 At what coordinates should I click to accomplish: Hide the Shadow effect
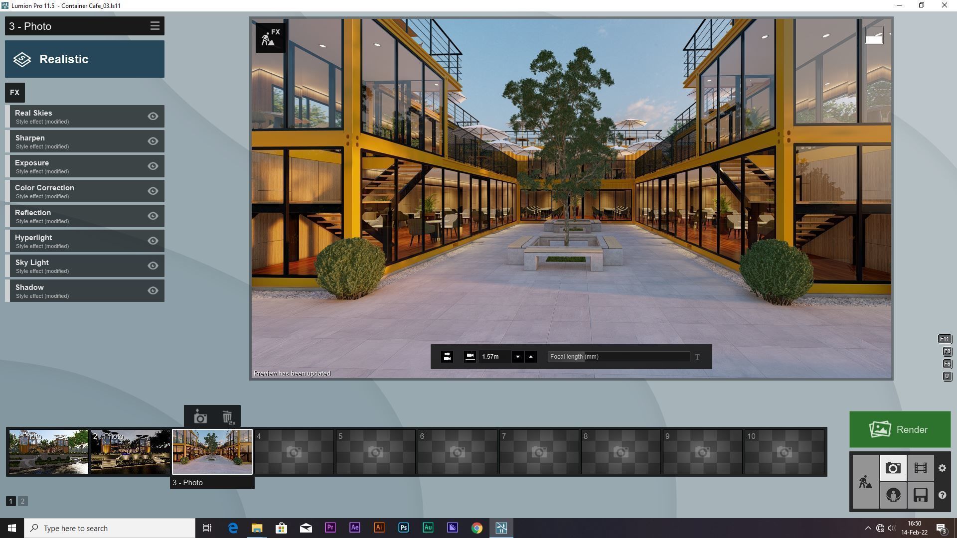153,291
